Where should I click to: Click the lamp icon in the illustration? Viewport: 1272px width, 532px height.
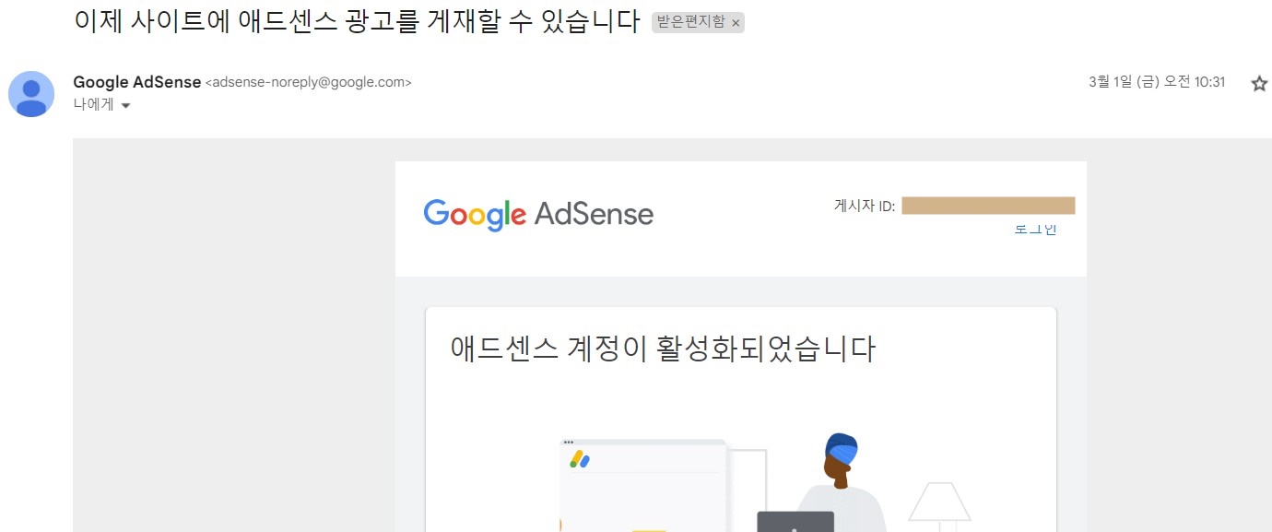tap(939, 506)
